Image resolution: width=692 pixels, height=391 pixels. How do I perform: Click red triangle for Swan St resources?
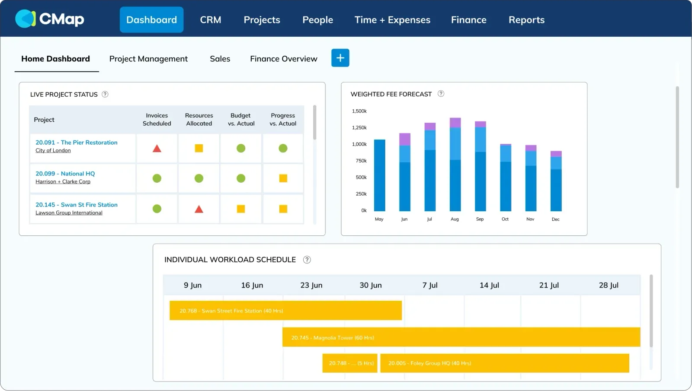pyautogui.click(x=199, y=210)
